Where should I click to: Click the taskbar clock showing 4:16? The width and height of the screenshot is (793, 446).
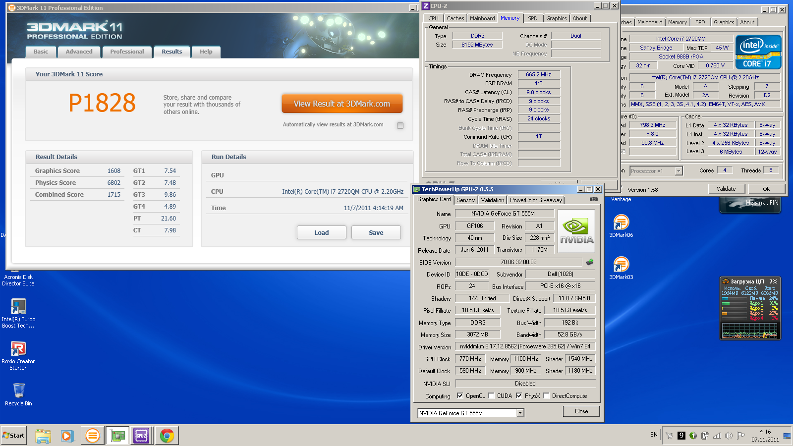click(x=765, y=436)
